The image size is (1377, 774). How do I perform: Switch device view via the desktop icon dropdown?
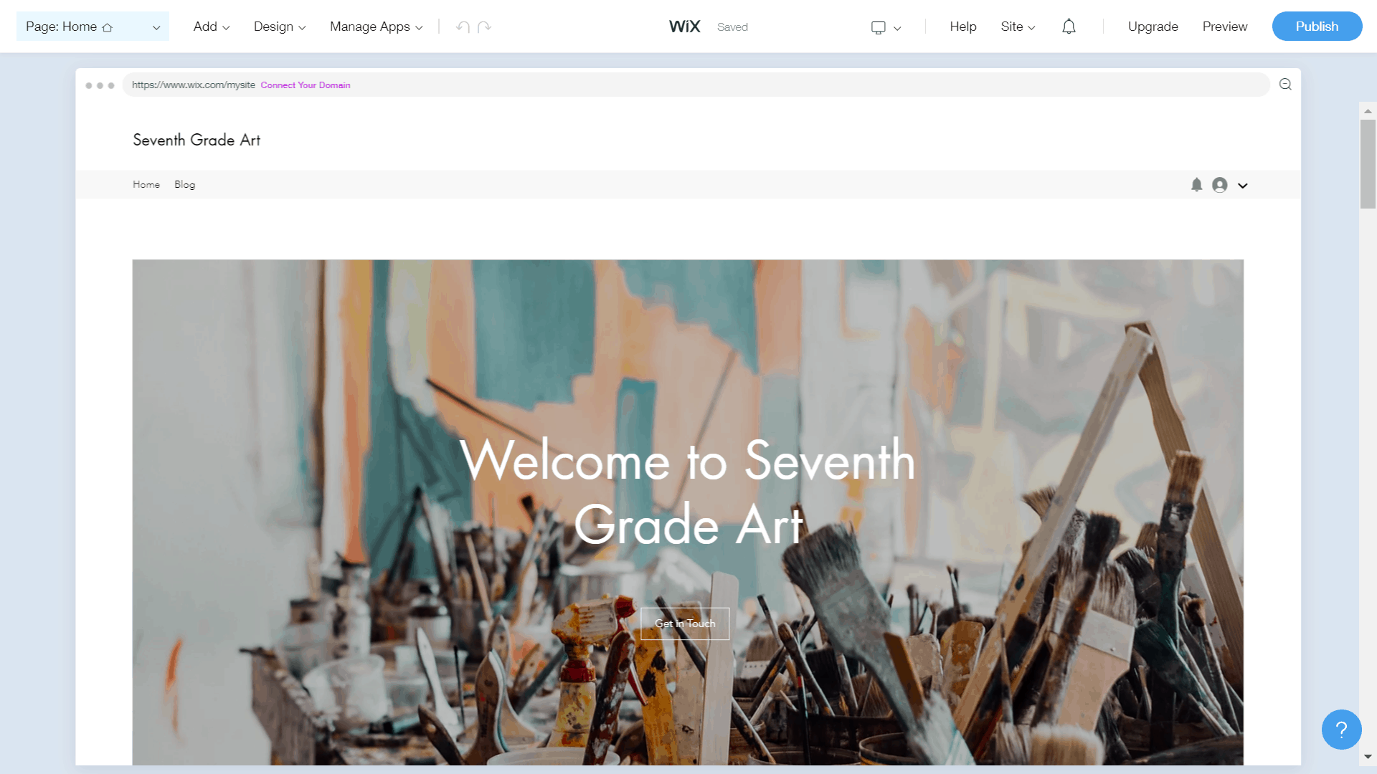886,27
